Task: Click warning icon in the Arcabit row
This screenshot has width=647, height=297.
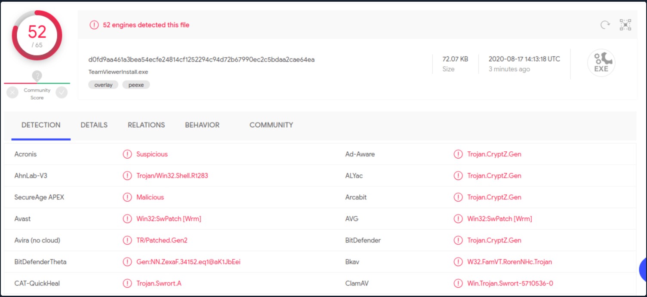Action: tap(458, 197)
